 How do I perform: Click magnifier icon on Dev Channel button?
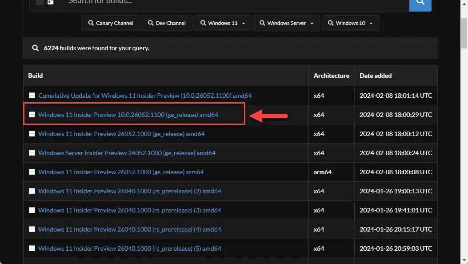pos(151,23)
